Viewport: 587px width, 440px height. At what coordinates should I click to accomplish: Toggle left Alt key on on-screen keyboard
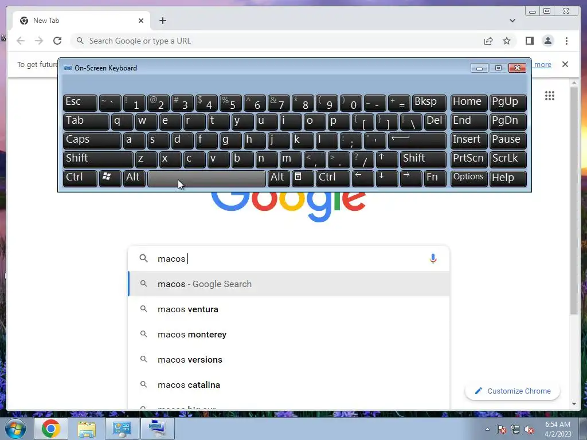(x=134, y=178)
